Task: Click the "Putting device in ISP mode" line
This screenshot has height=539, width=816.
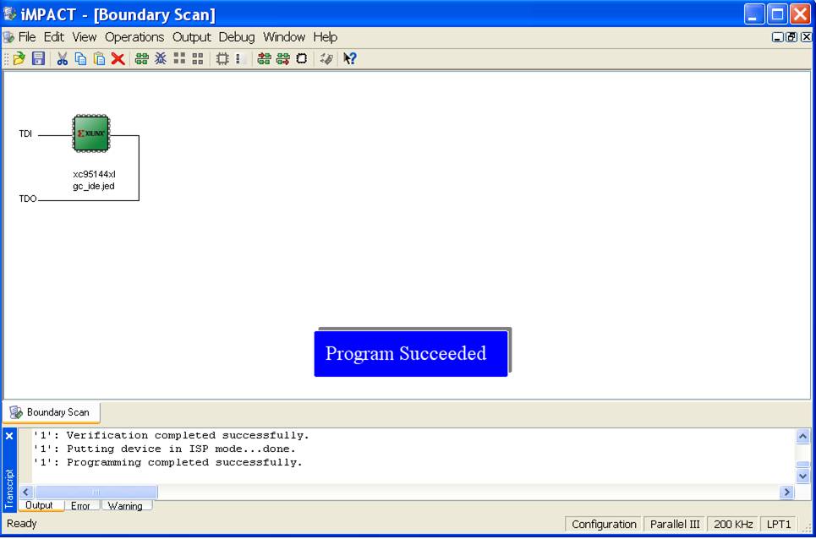Action: point(164,449)
